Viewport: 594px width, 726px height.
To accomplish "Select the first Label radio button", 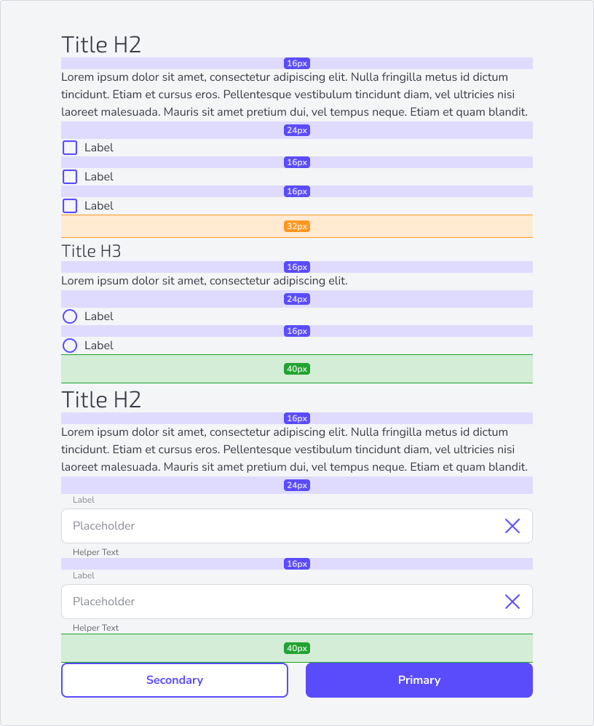I will [x=70, y=316].
